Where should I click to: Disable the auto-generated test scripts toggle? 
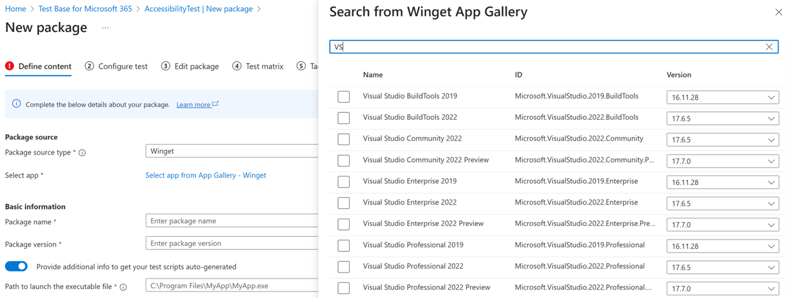point(16,267)
